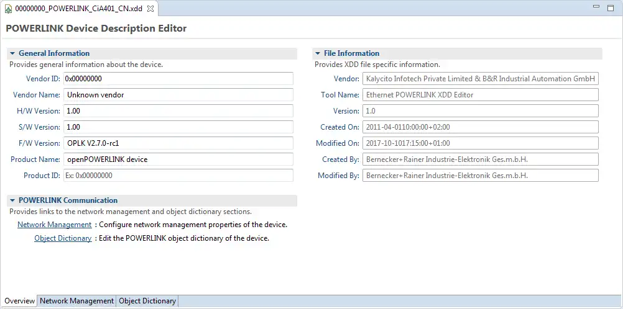Click the File Information Vendor field
The width and height of the screenshot is (623, 309).
[x=481, y=79]
